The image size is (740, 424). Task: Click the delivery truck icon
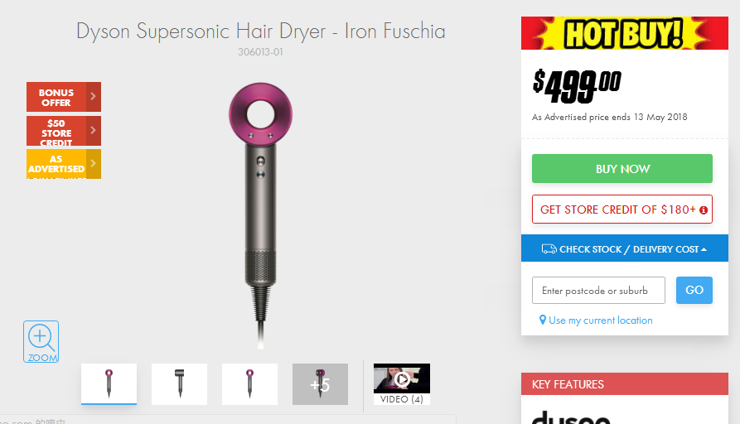click(x=549, y=248)
